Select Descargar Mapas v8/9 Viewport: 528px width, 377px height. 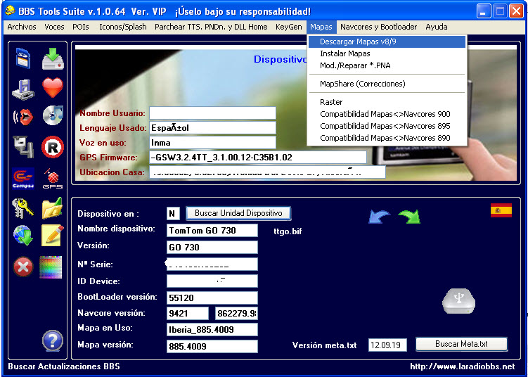[x=387, y=41]
